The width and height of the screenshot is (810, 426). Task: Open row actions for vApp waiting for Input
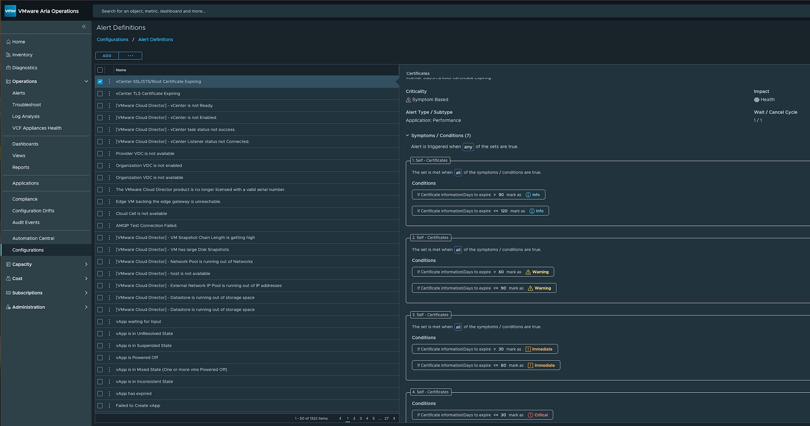click(109, 322)
